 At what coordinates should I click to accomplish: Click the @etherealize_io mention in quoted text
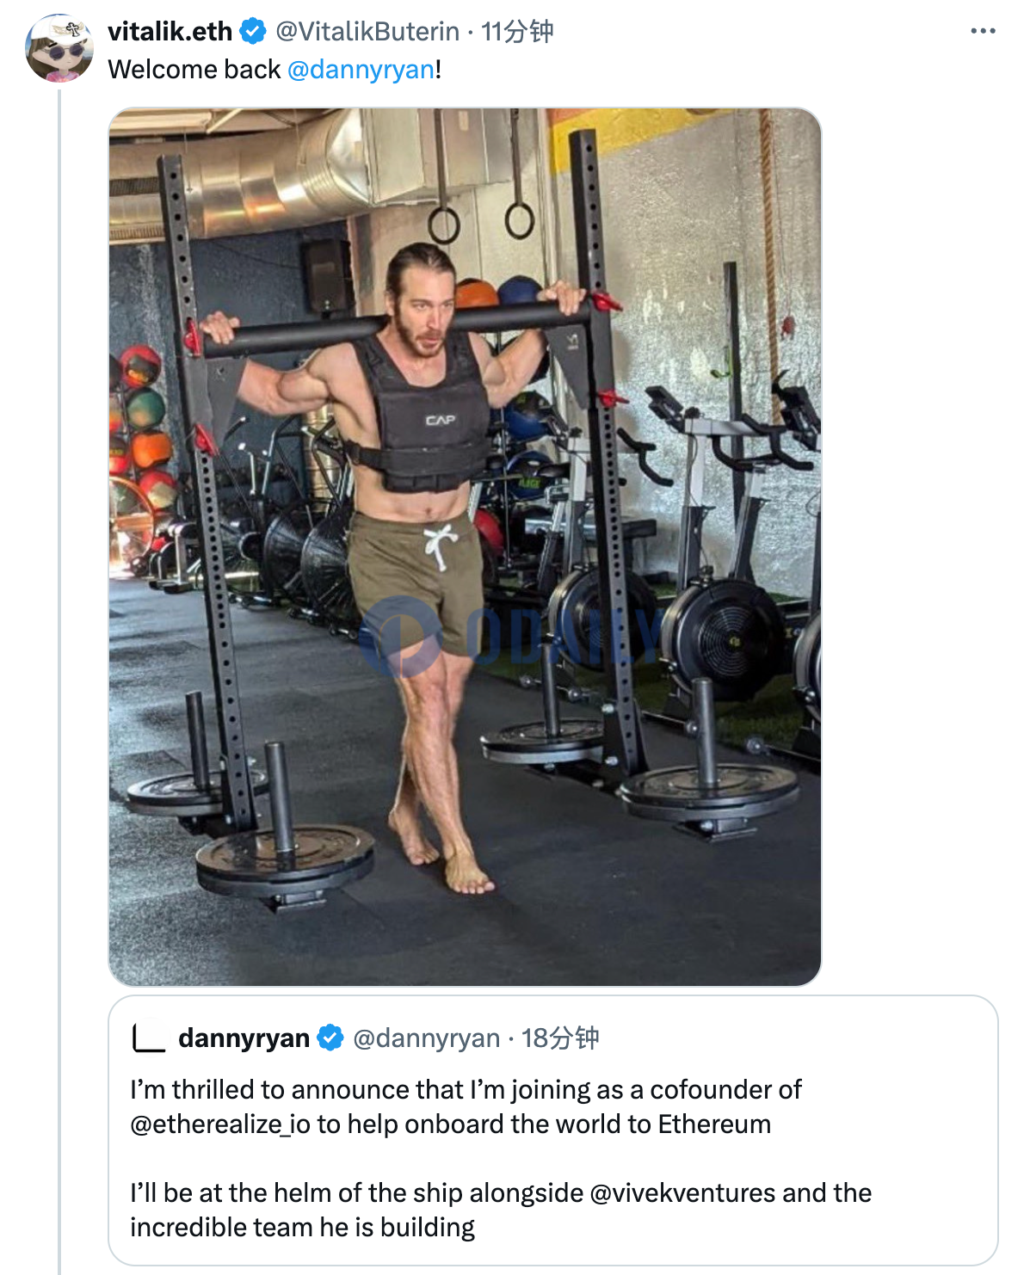(x=220, y=1124)
